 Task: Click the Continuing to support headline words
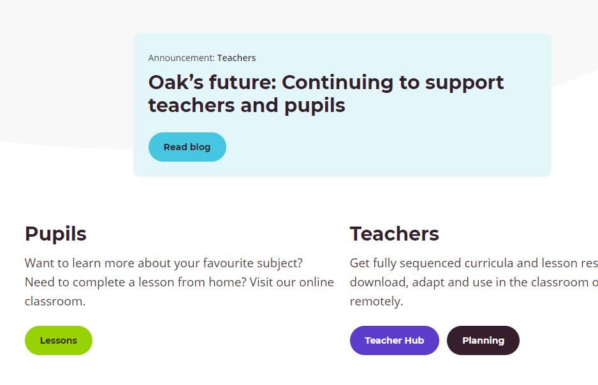coord(393,82)
